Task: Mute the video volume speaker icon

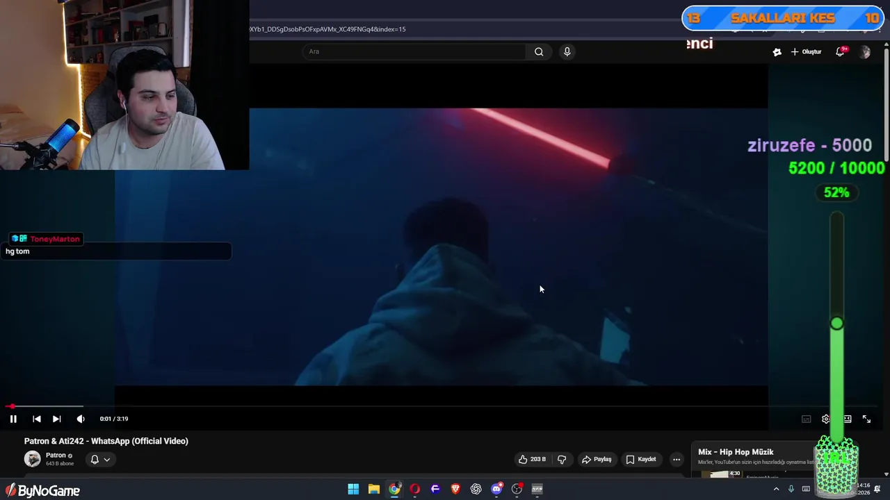Action: coord(81,419)
